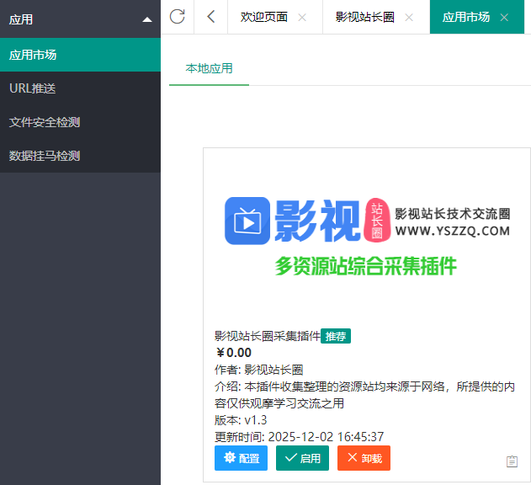This screenshot has width=531, height=485.
Task: Open URL推送 in the sidebar
Action: tap(80, 88)
